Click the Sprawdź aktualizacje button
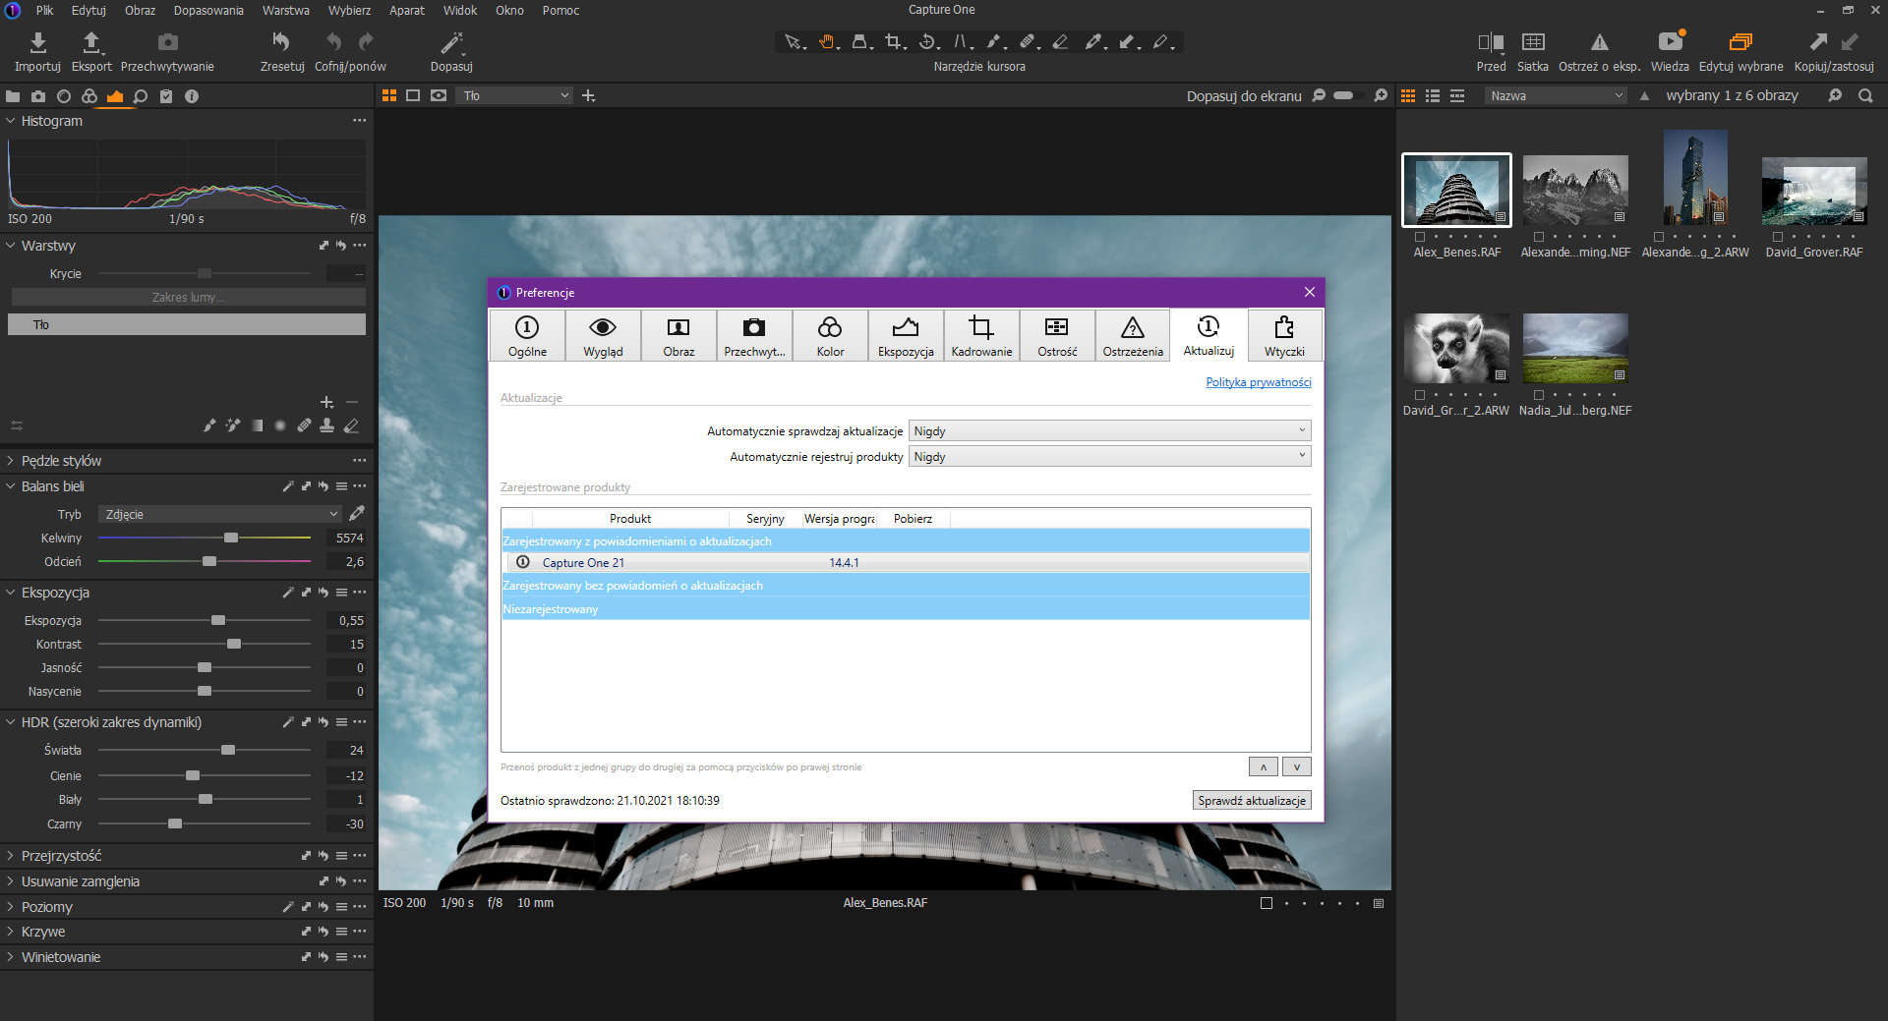This screenshot has width=1888, height=1021. [1252, 800]
